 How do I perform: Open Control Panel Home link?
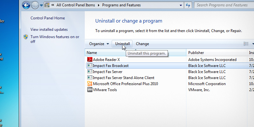click(x=47, y=18)
